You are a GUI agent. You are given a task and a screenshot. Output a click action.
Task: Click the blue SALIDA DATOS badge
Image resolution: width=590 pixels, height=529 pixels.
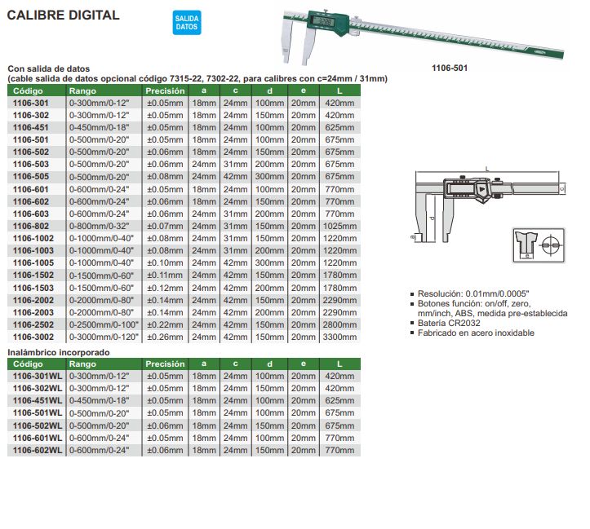[187, 23]
